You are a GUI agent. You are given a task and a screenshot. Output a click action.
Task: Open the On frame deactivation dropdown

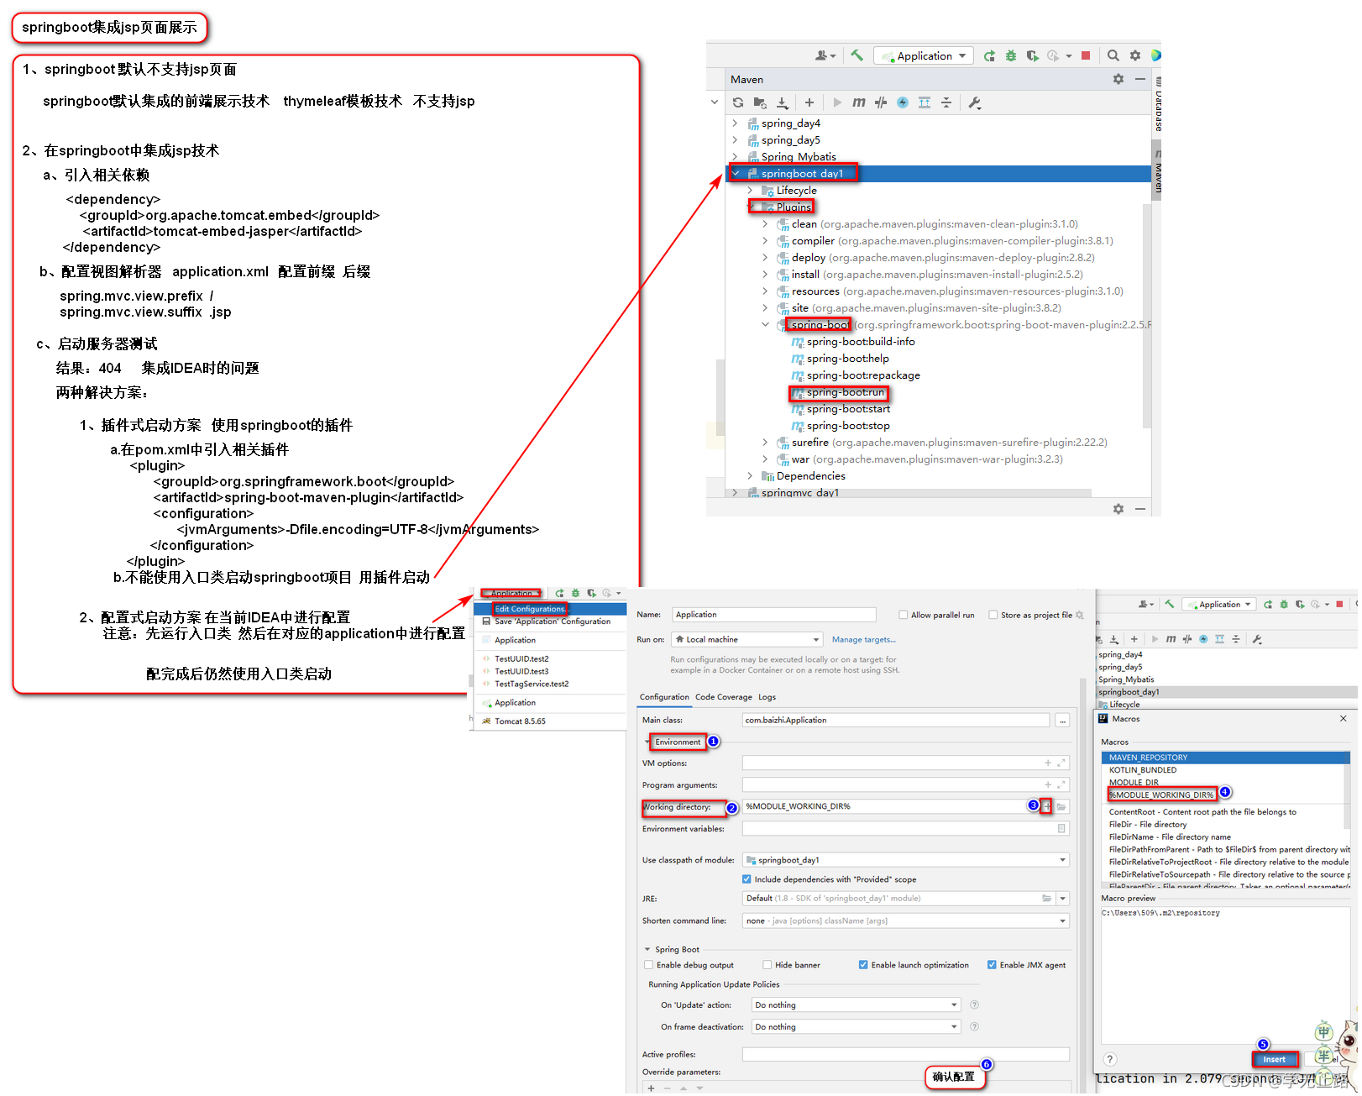click(x=856, y=1026)
